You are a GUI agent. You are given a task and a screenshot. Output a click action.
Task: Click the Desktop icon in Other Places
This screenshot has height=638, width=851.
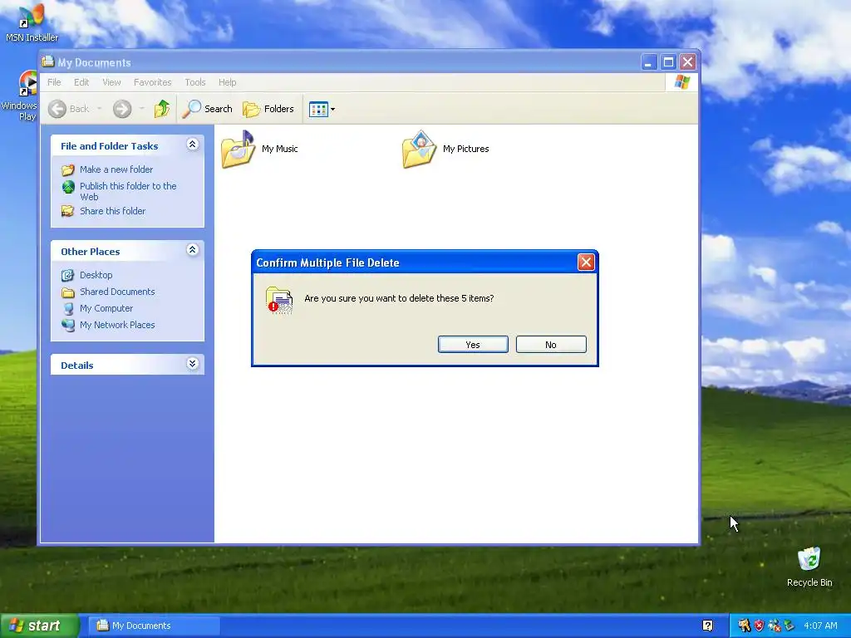68,275
